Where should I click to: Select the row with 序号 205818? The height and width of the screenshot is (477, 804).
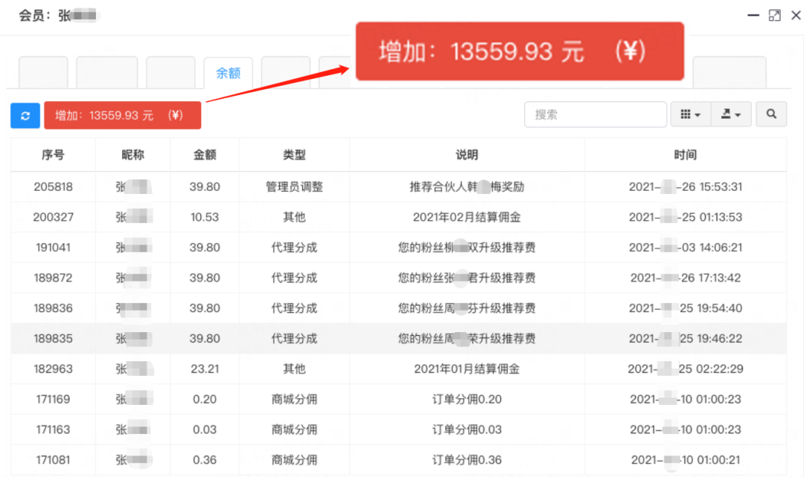[53, 187]
